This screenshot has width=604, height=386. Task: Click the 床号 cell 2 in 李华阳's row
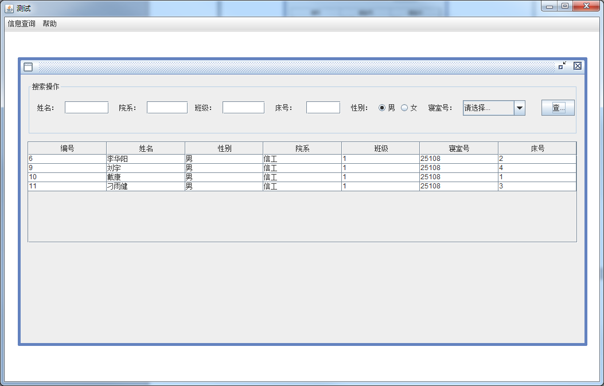(537, 159)
